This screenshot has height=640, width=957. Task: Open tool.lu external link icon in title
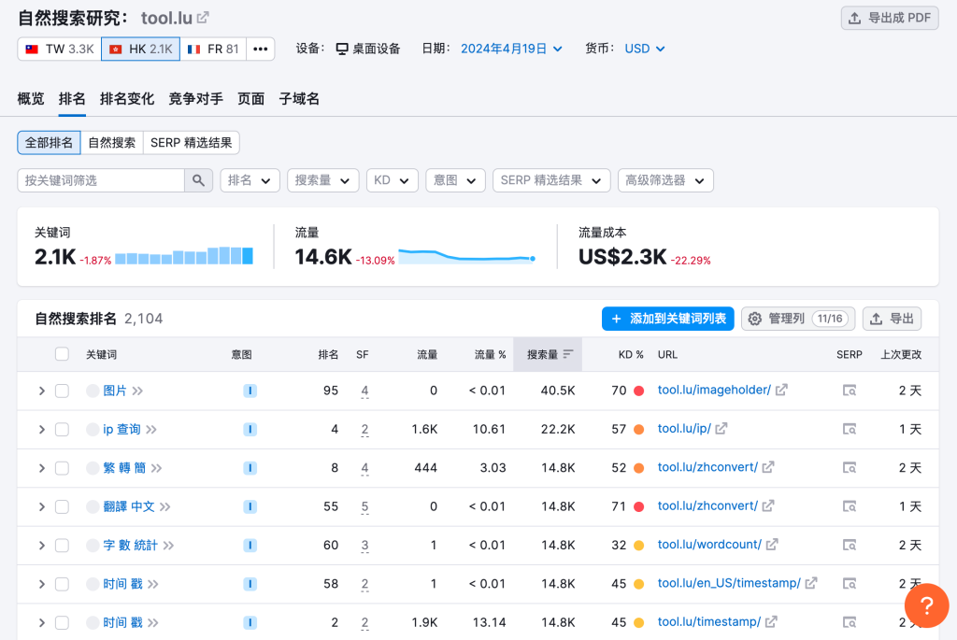coord(203,18)
